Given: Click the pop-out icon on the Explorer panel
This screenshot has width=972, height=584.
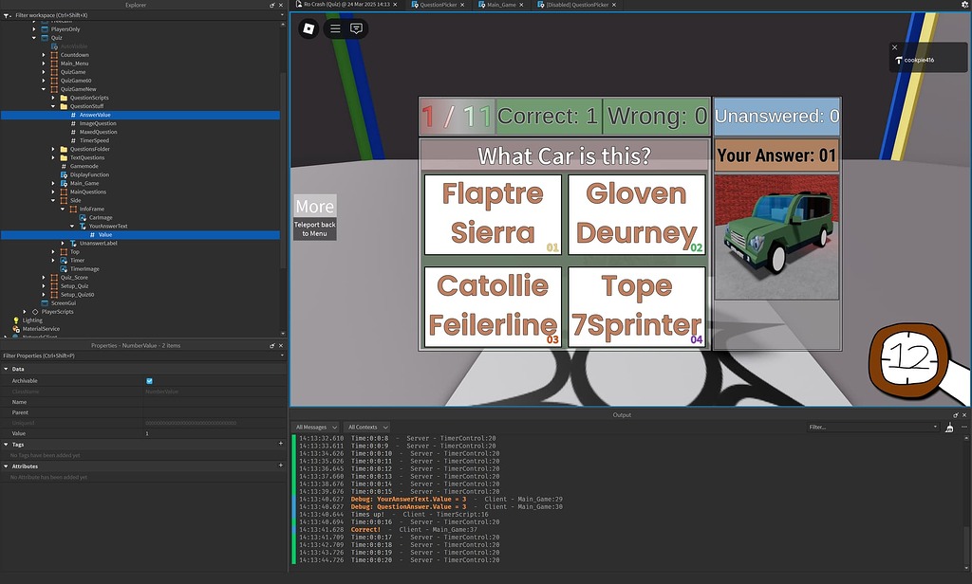Looking at the screenshot, I should (271, 4).
